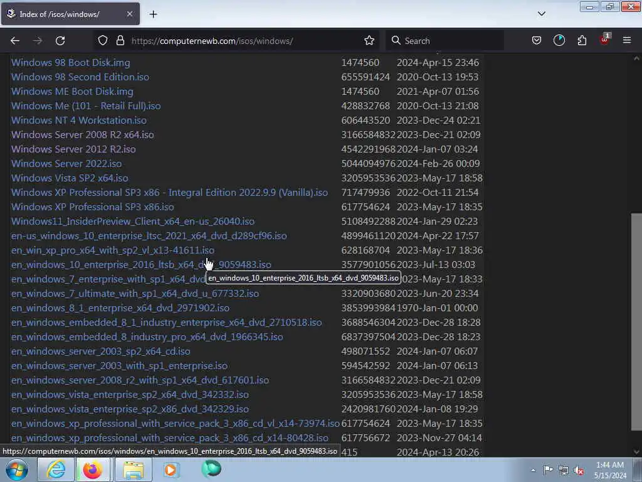Image resolution: width=642 pixels, height=482 pixels.
Task: Open the uBlock Origin extension icon
Action: point(604,41)
